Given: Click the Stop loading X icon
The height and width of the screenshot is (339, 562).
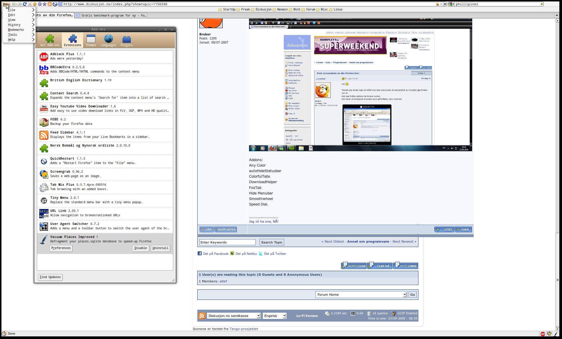Looking at the screenshot, I should click(x=30, y=4).
